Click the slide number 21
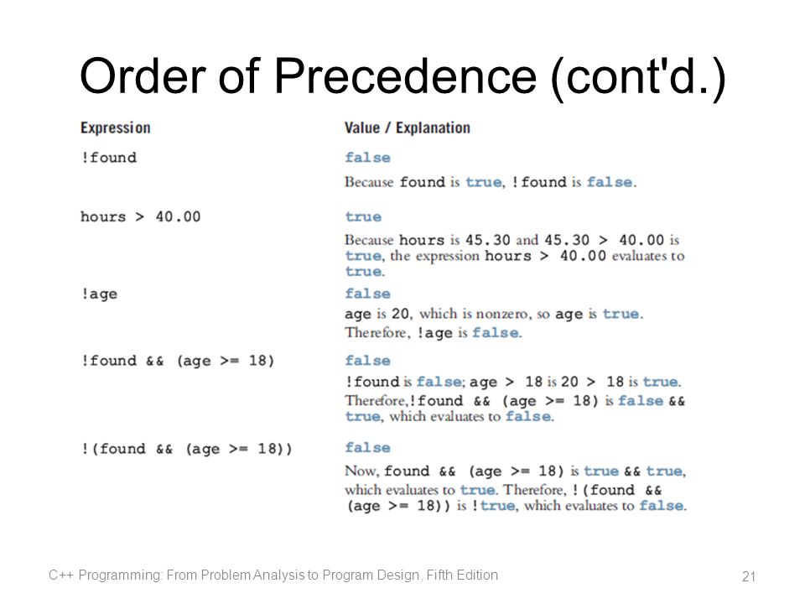Image resolution: width=805 pixels, height=604 pixels. pos(749,576)
